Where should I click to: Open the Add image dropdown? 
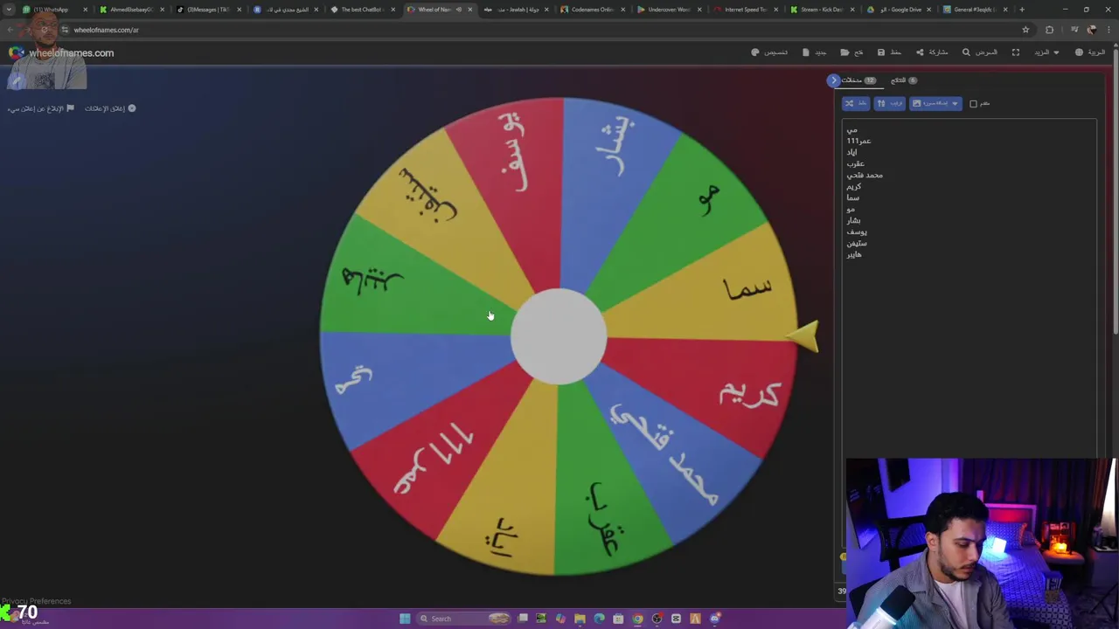point(935,103)
